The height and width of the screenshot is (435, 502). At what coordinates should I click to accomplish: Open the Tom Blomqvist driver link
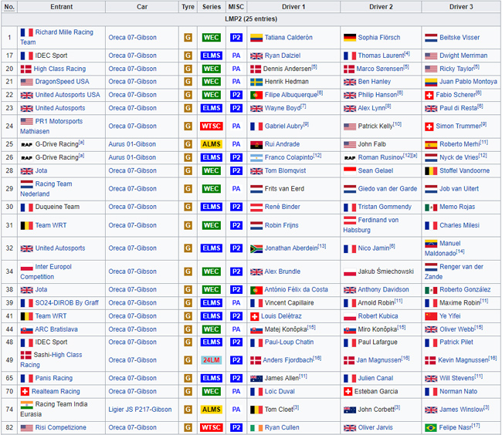tap(285, 171)
